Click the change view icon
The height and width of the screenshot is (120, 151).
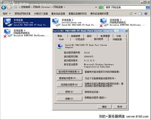(x=131, y=14)
